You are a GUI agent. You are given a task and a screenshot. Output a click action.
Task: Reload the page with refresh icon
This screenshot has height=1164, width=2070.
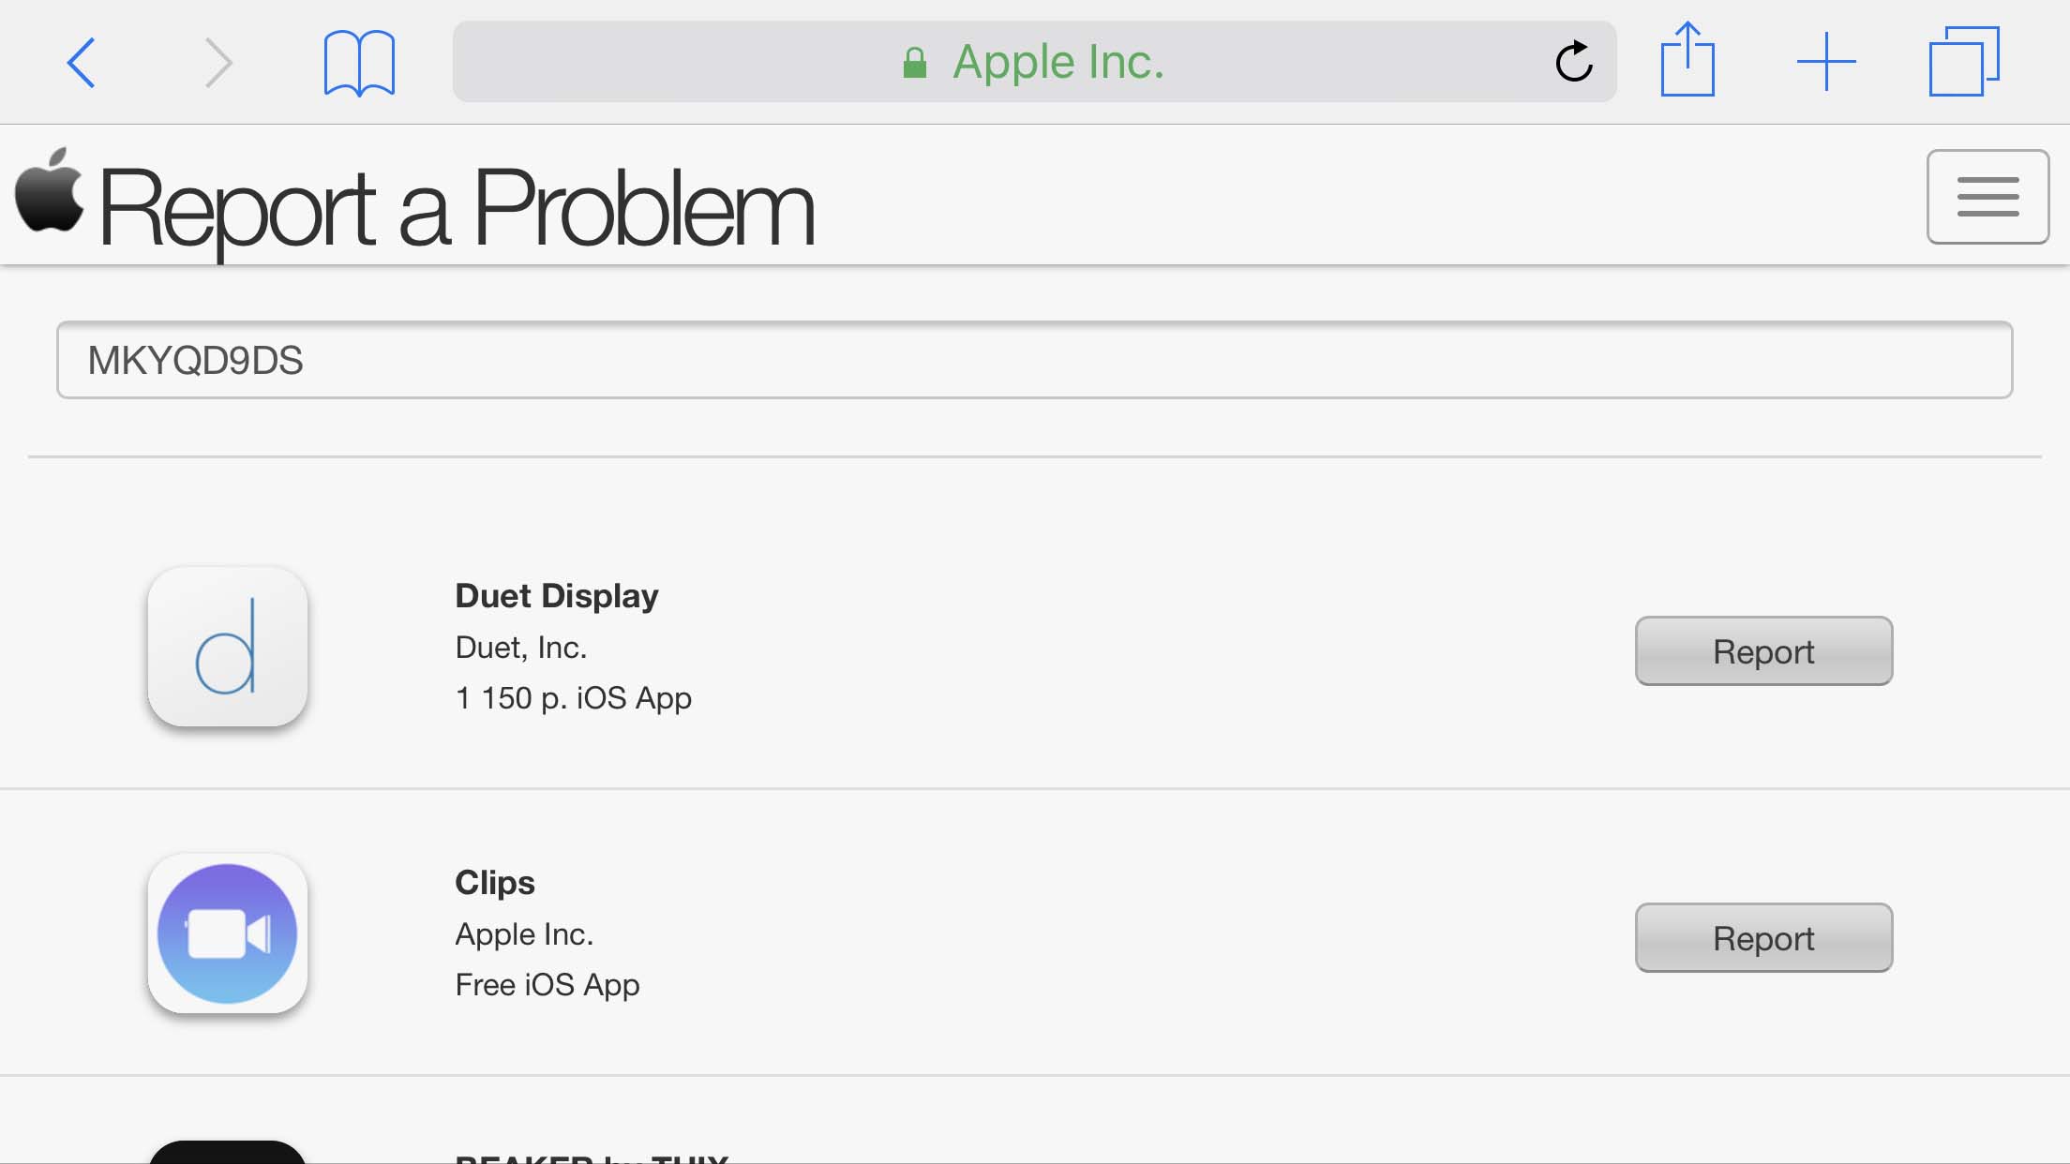[1574, 62]
